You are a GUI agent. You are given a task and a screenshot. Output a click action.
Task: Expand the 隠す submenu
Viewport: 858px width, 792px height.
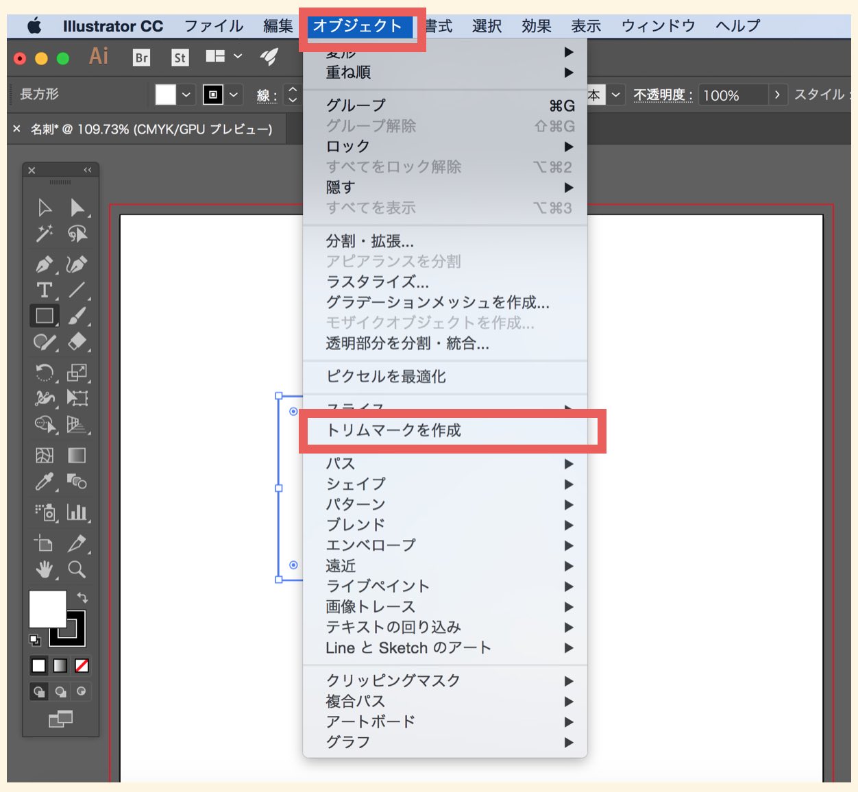tap(445, 187)
